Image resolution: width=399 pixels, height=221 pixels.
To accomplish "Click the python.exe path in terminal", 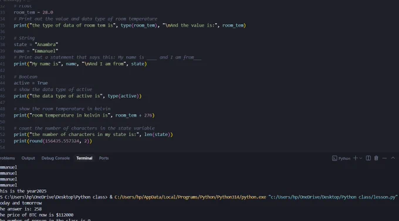I will [190, 197].
